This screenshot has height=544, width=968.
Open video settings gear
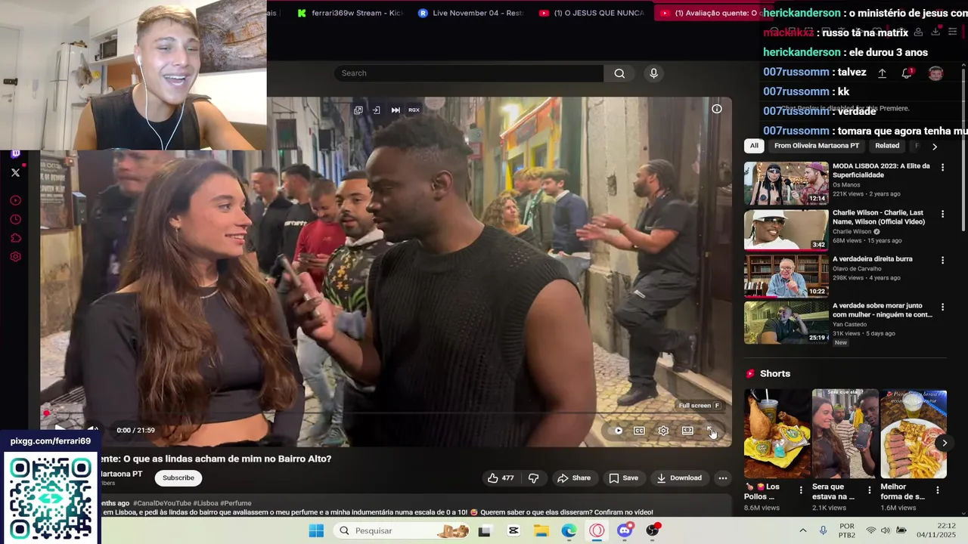[x=663, y=431]
